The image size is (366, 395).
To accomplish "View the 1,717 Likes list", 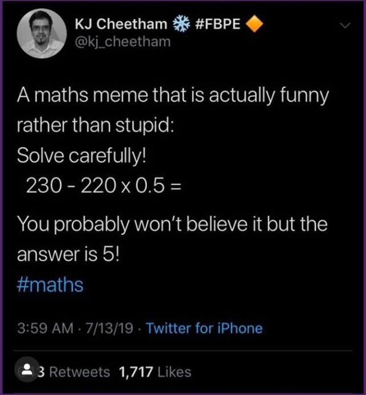I will pos(154,372).
